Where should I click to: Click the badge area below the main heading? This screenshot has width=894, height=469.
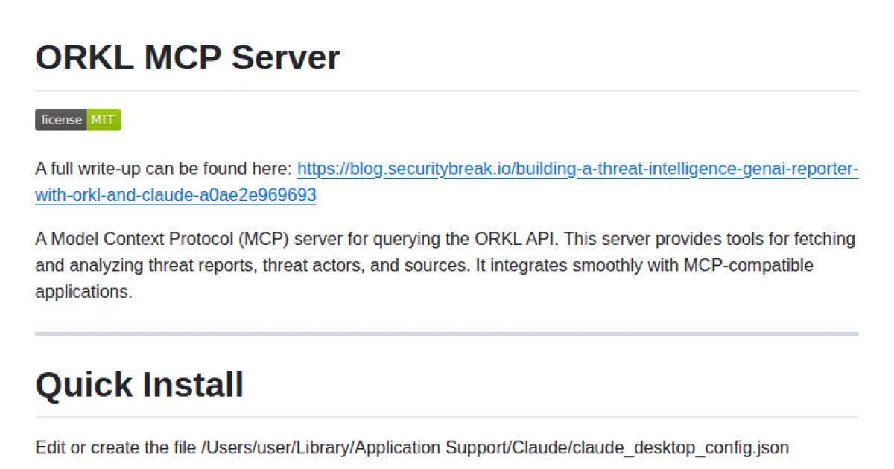(x=77, y=120)
